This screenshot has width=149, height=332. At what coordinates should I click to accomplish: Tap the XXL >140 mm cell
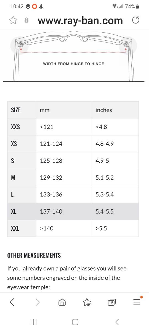pyautogui.click(x=64, y=228)
